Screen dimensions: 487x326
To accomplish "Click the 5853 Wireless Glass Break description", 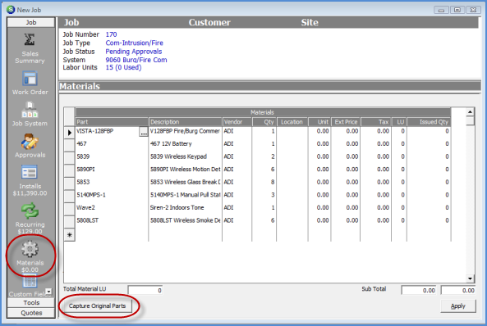I will click(186, 182).
